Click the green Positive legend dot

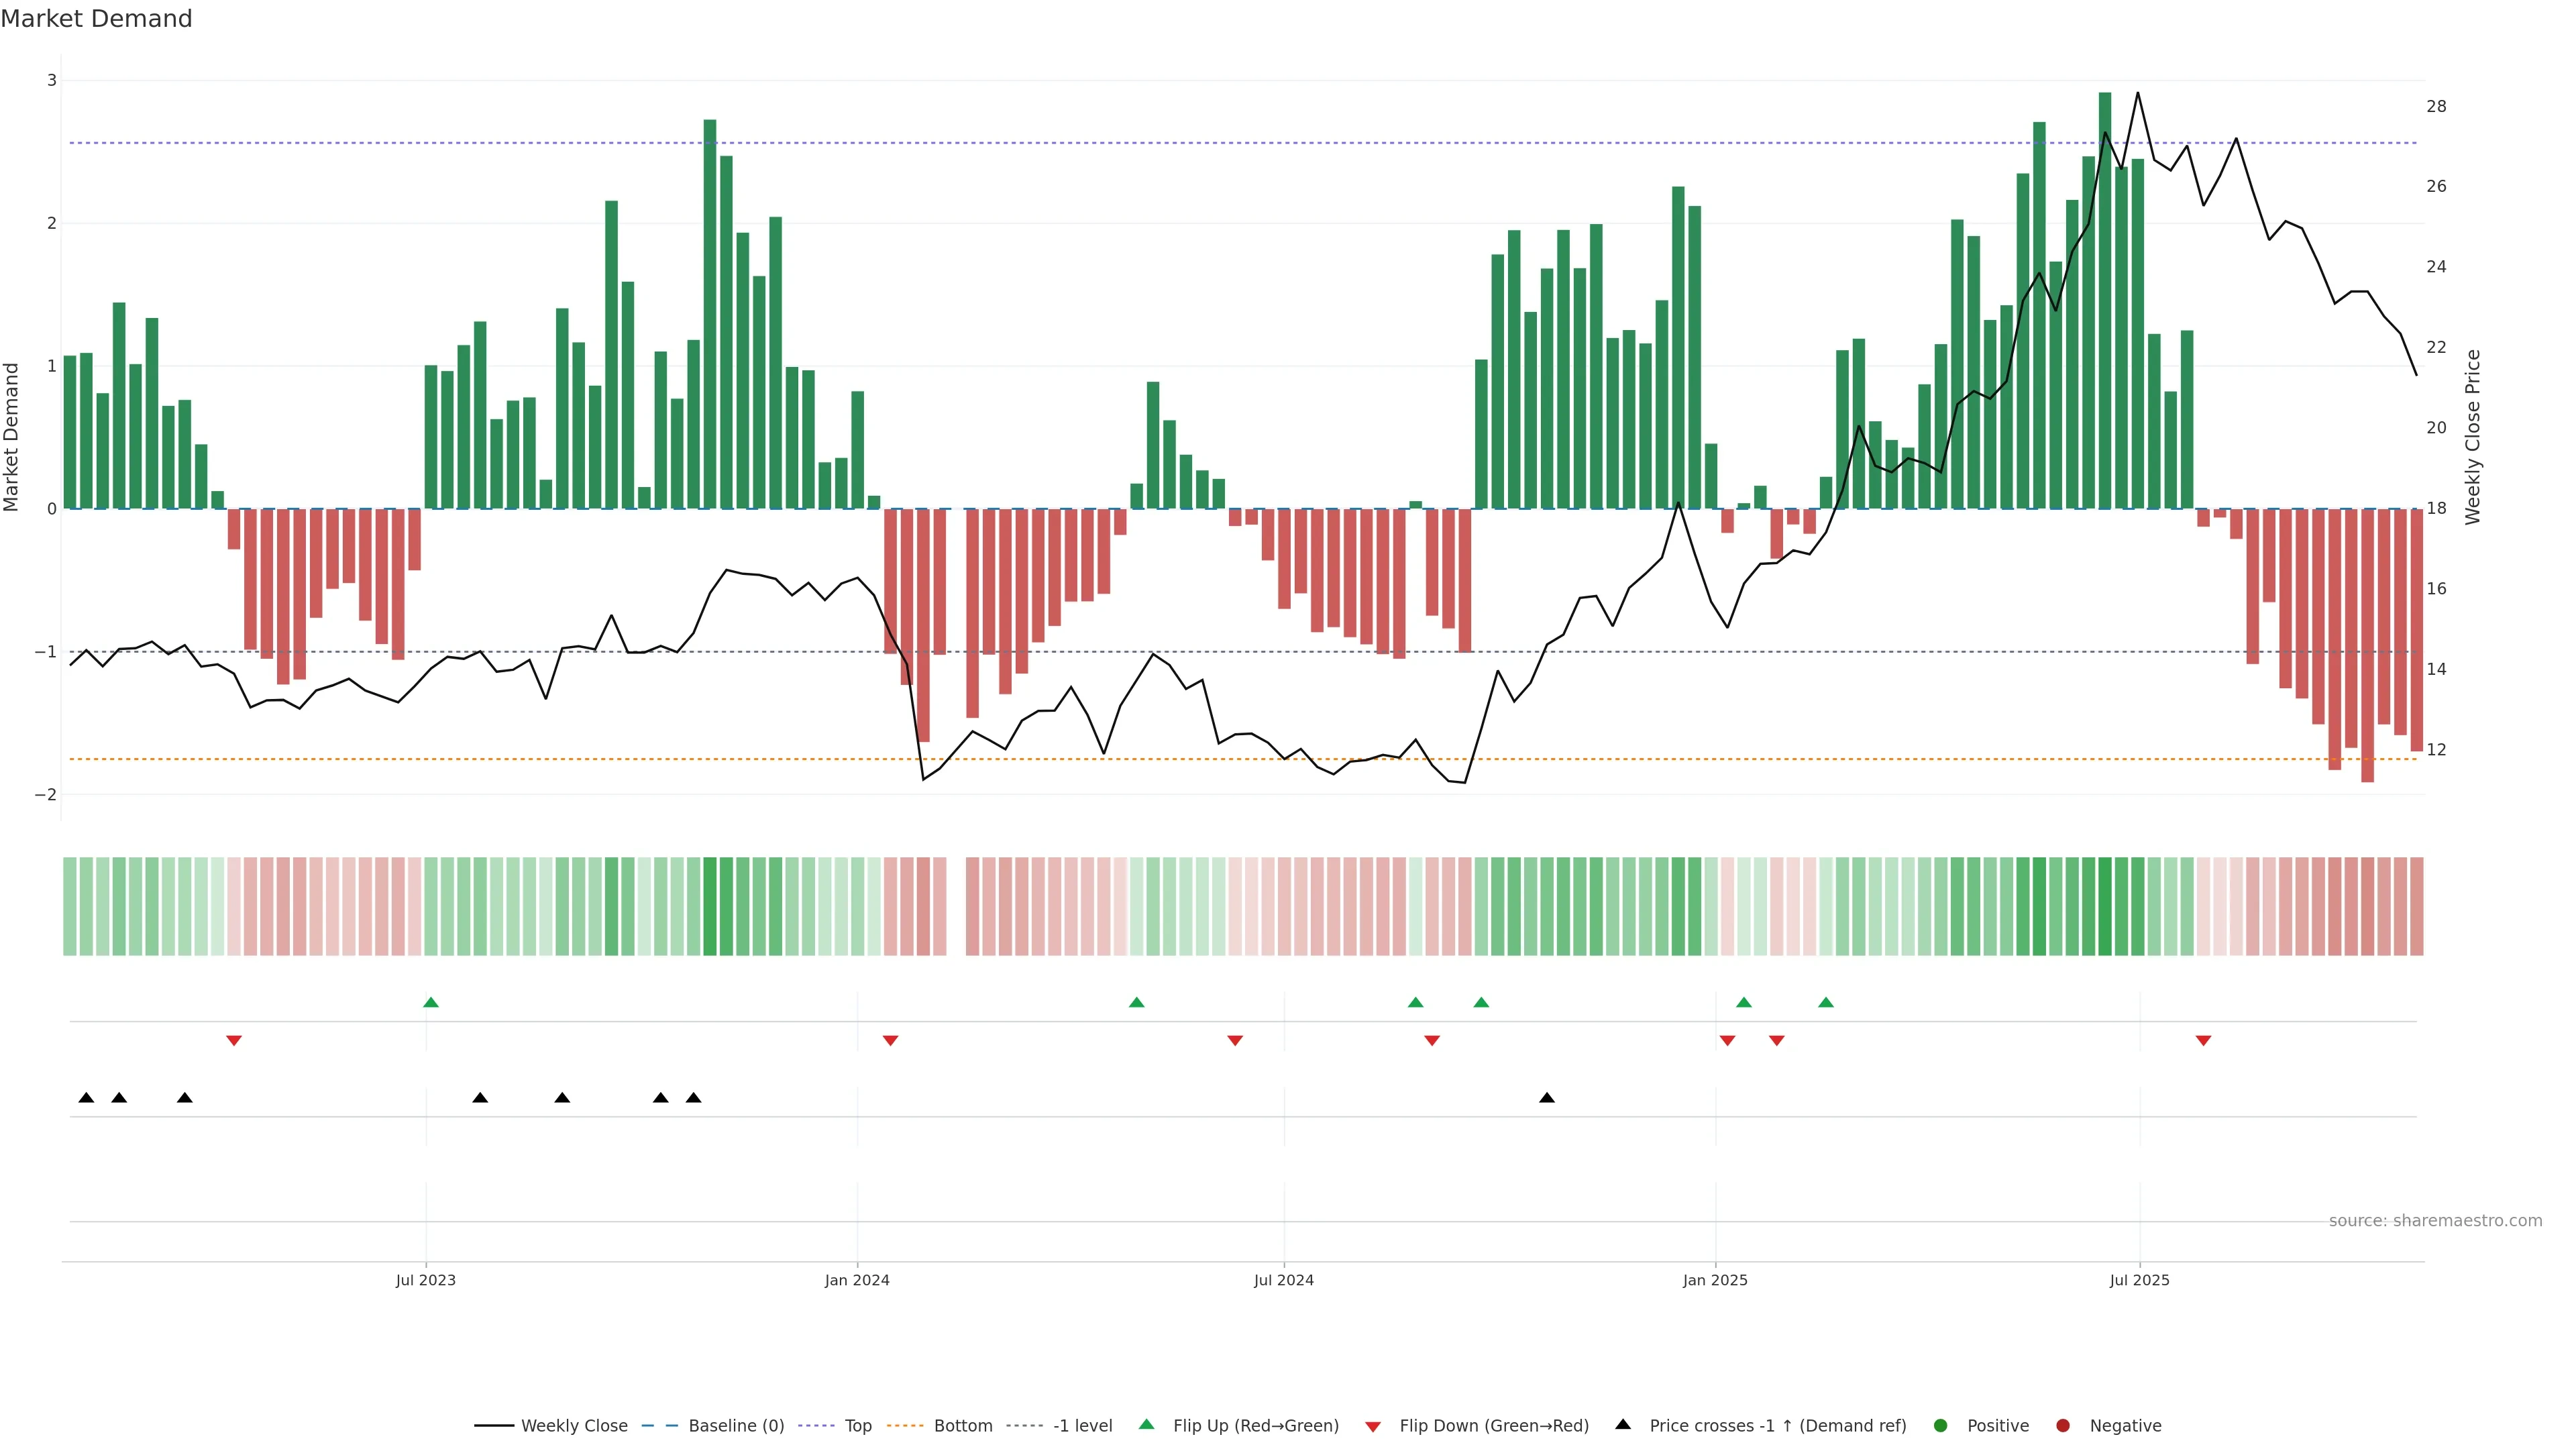point(1941,1426)
